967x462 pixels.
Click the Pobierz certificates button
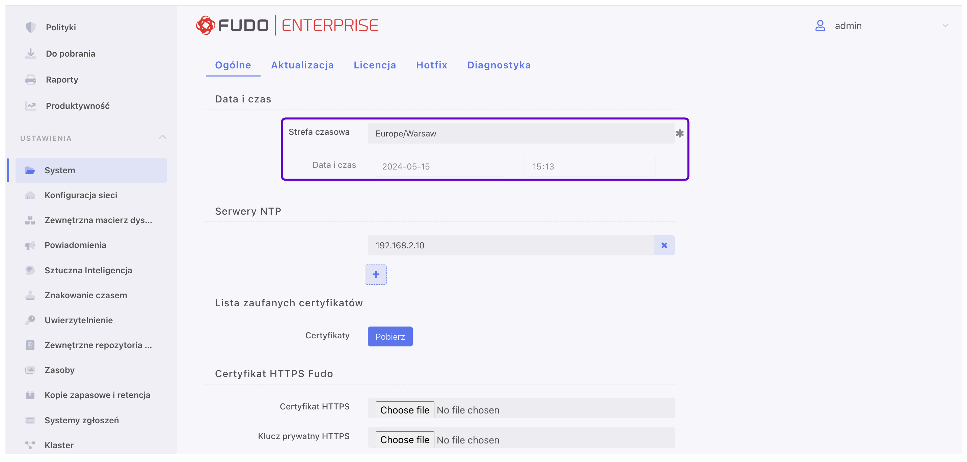coord(390,337)
